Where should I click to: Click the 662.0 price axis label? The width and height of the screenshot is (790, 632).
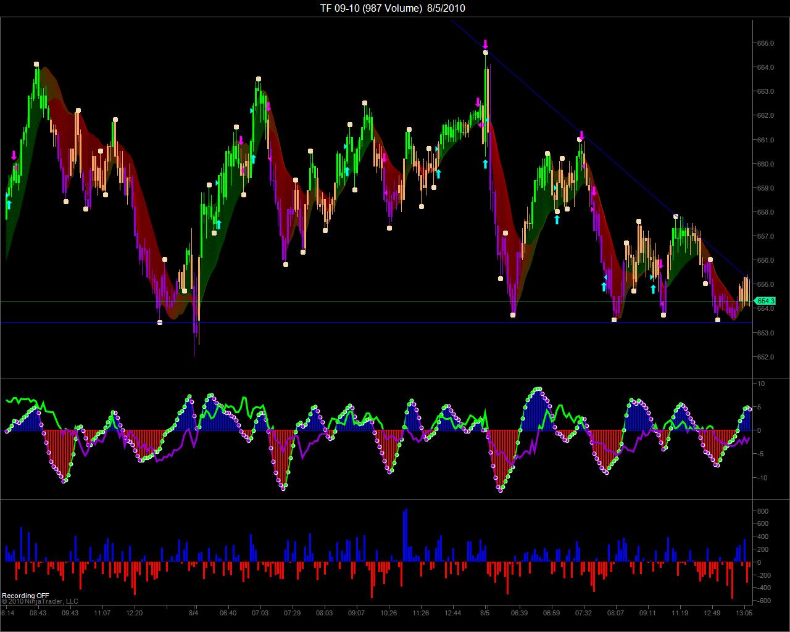766,115
